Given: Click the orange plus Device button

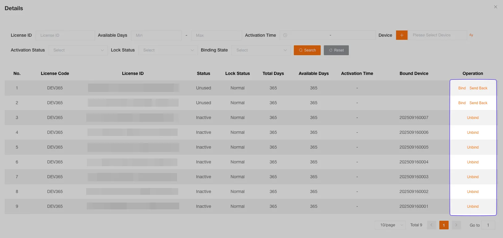Looking at the screenshot, I should click(402, 35).
